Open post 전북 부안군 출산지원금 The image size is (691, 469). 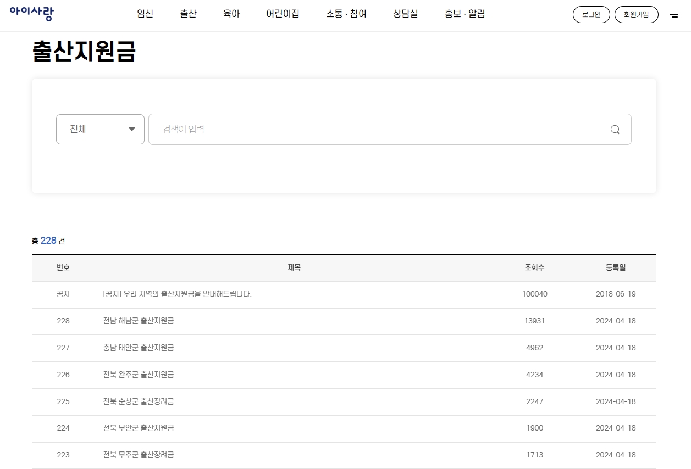pyautogui.click(x=139, y=428)
